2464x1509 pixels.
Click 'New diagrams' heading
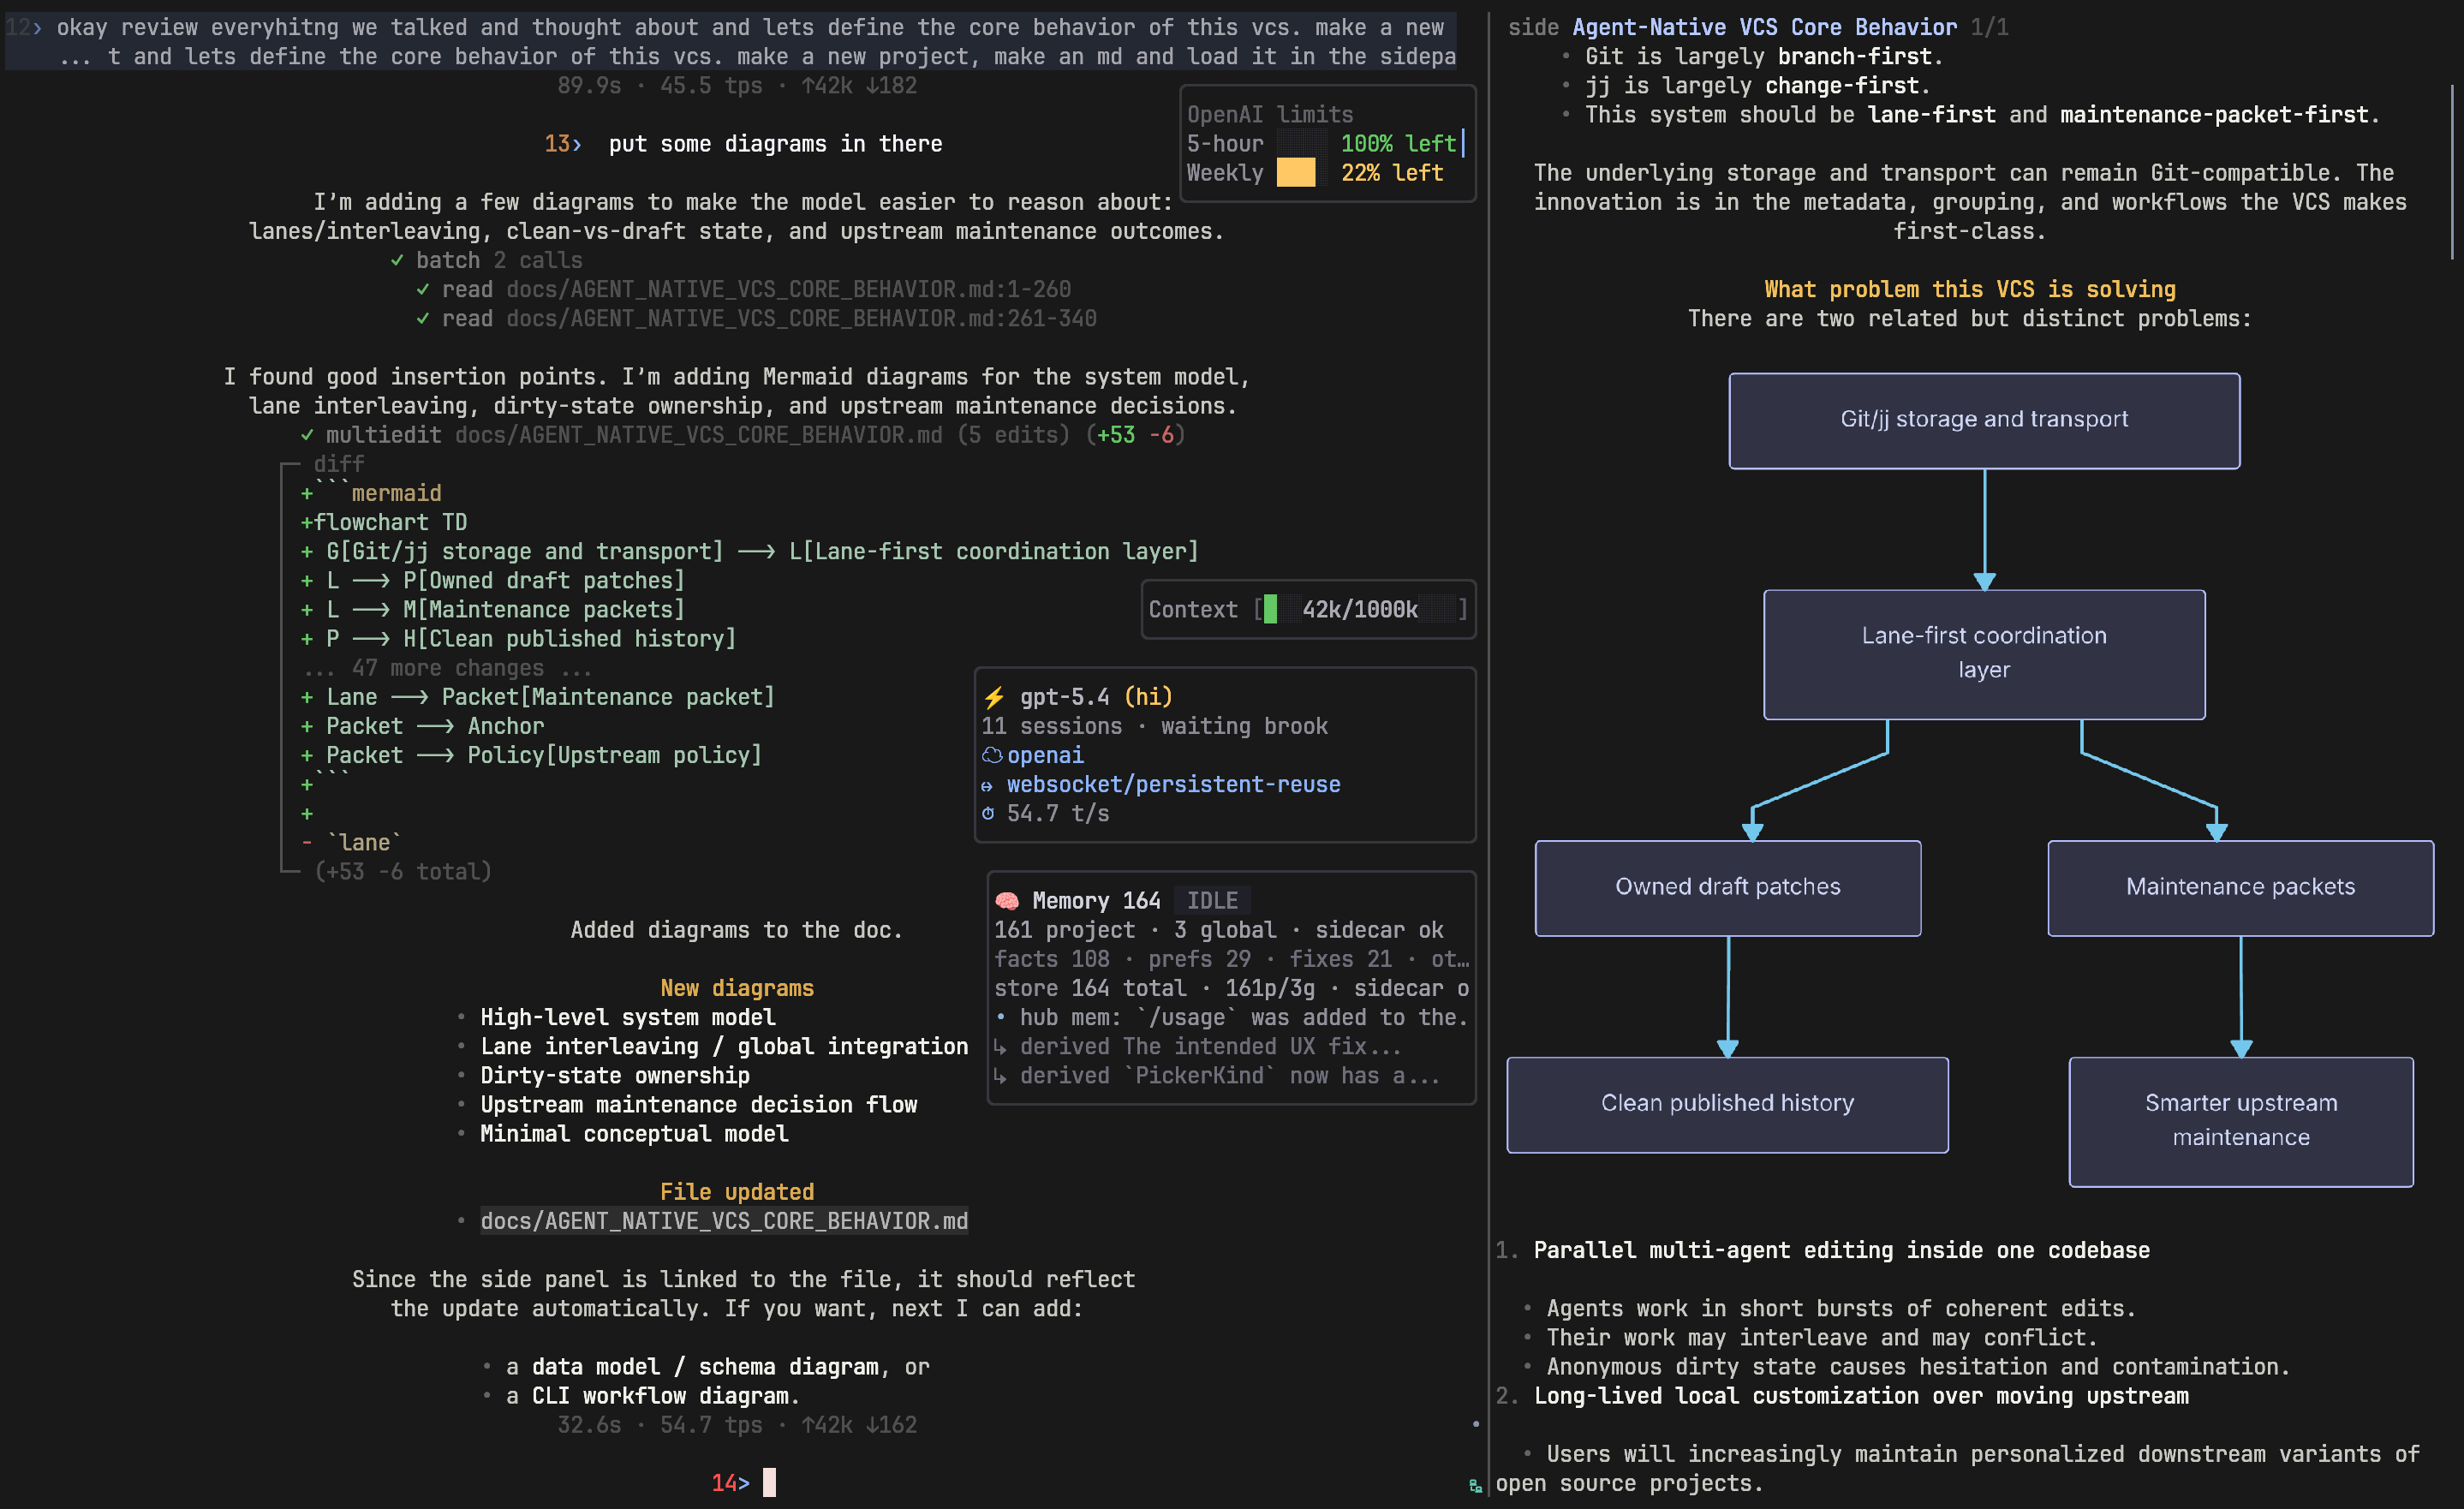point(737,988)
